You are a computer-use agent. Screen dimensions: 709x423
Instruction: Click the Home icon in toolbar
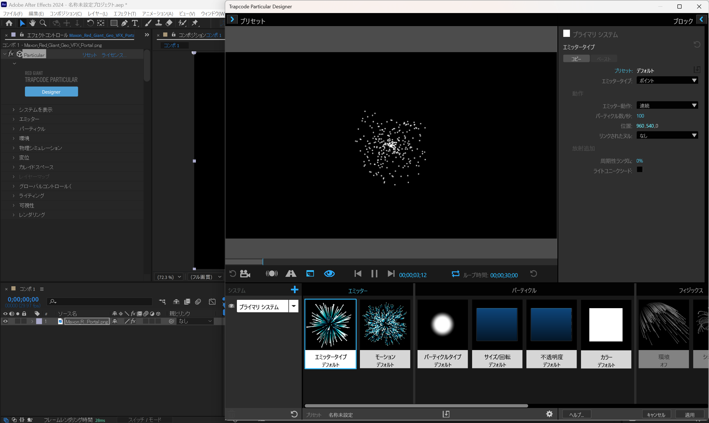[x=9, y=23]
